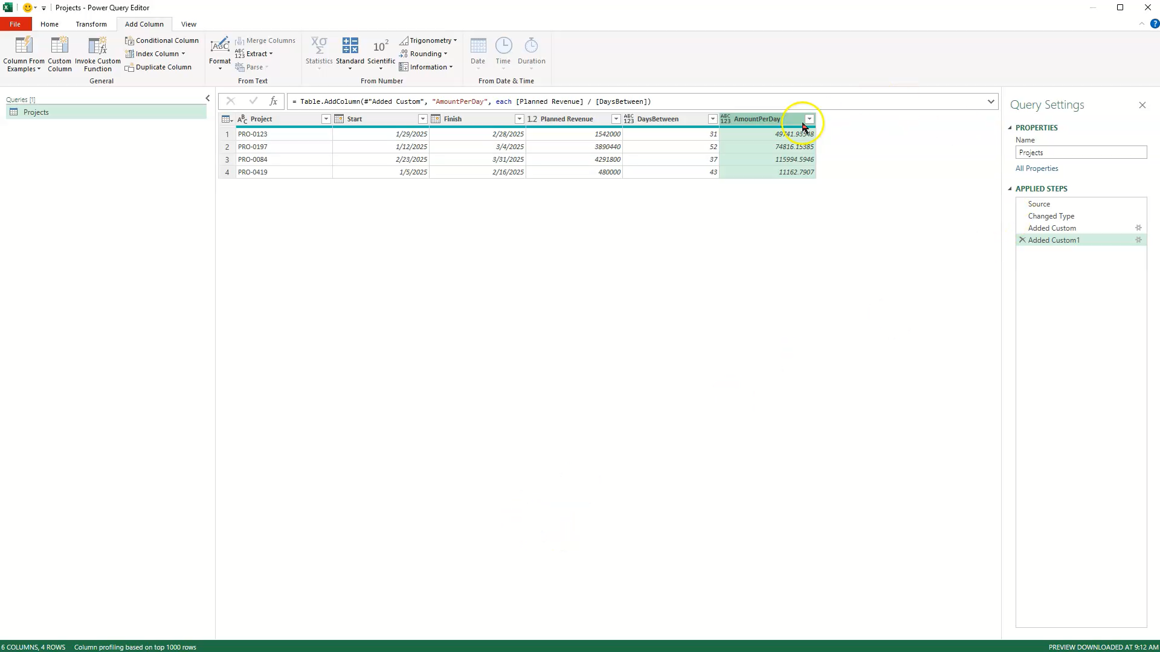Collapse the Queries pane
This screenshot has height=652, width=1160.
[x=207, y=98]
